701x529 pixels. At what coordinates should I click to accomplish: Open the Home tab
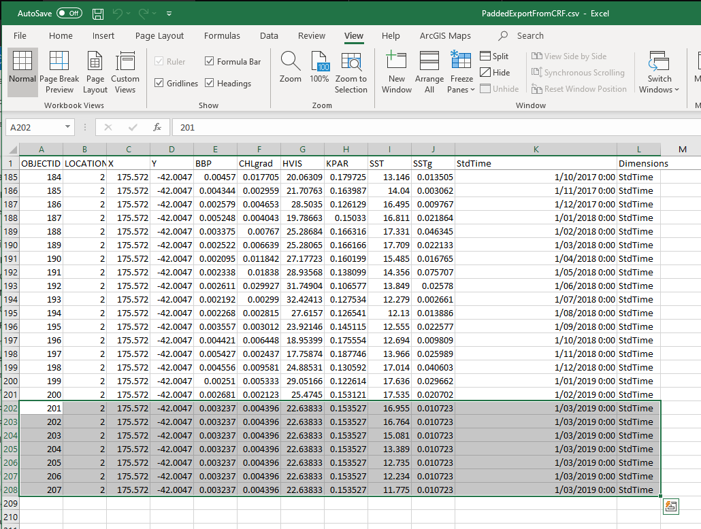point(61,36)
